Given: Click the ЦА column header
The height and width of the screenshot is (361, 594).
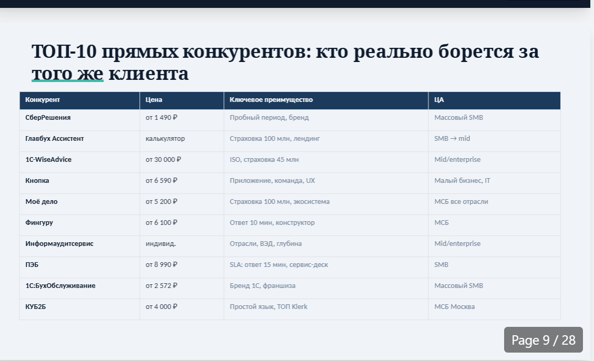Looking at the screenshot, I should coord(494,100).
